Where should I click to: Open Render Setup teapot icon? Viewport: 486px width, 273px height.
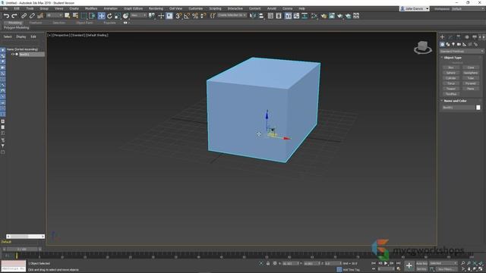tap(323, 16)
